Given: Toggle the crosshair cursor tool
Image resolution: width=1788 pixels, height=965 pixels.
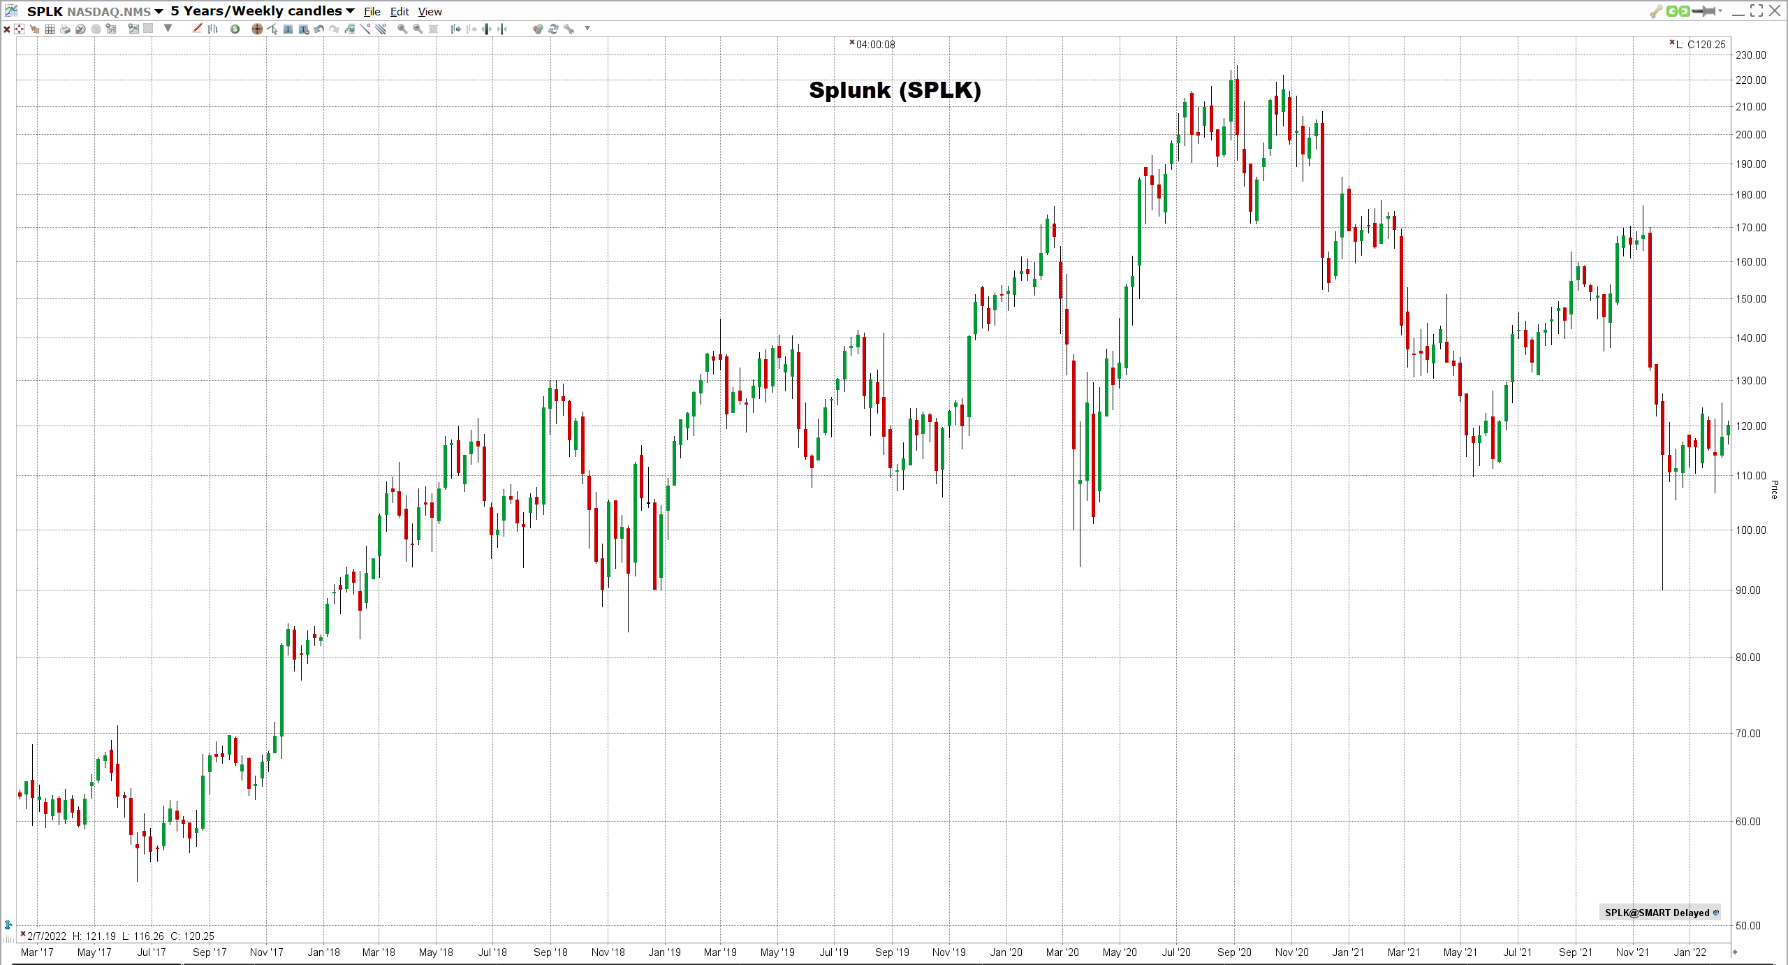Looking at the screenshot, I should [257, 29].
